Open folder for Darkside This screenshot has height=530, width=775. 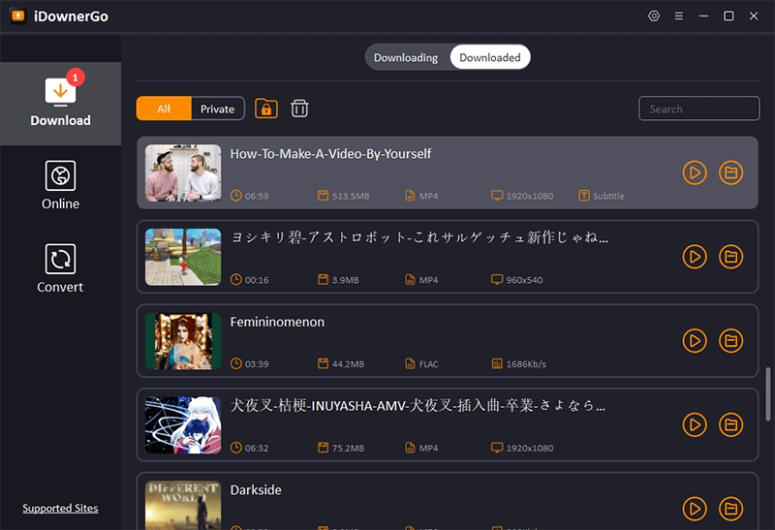tap(730, 509)
